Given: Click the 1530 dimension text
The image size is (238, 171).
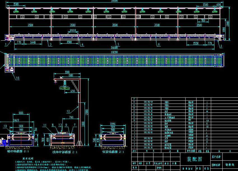Looking at the screenshot, I should [196, 43].
